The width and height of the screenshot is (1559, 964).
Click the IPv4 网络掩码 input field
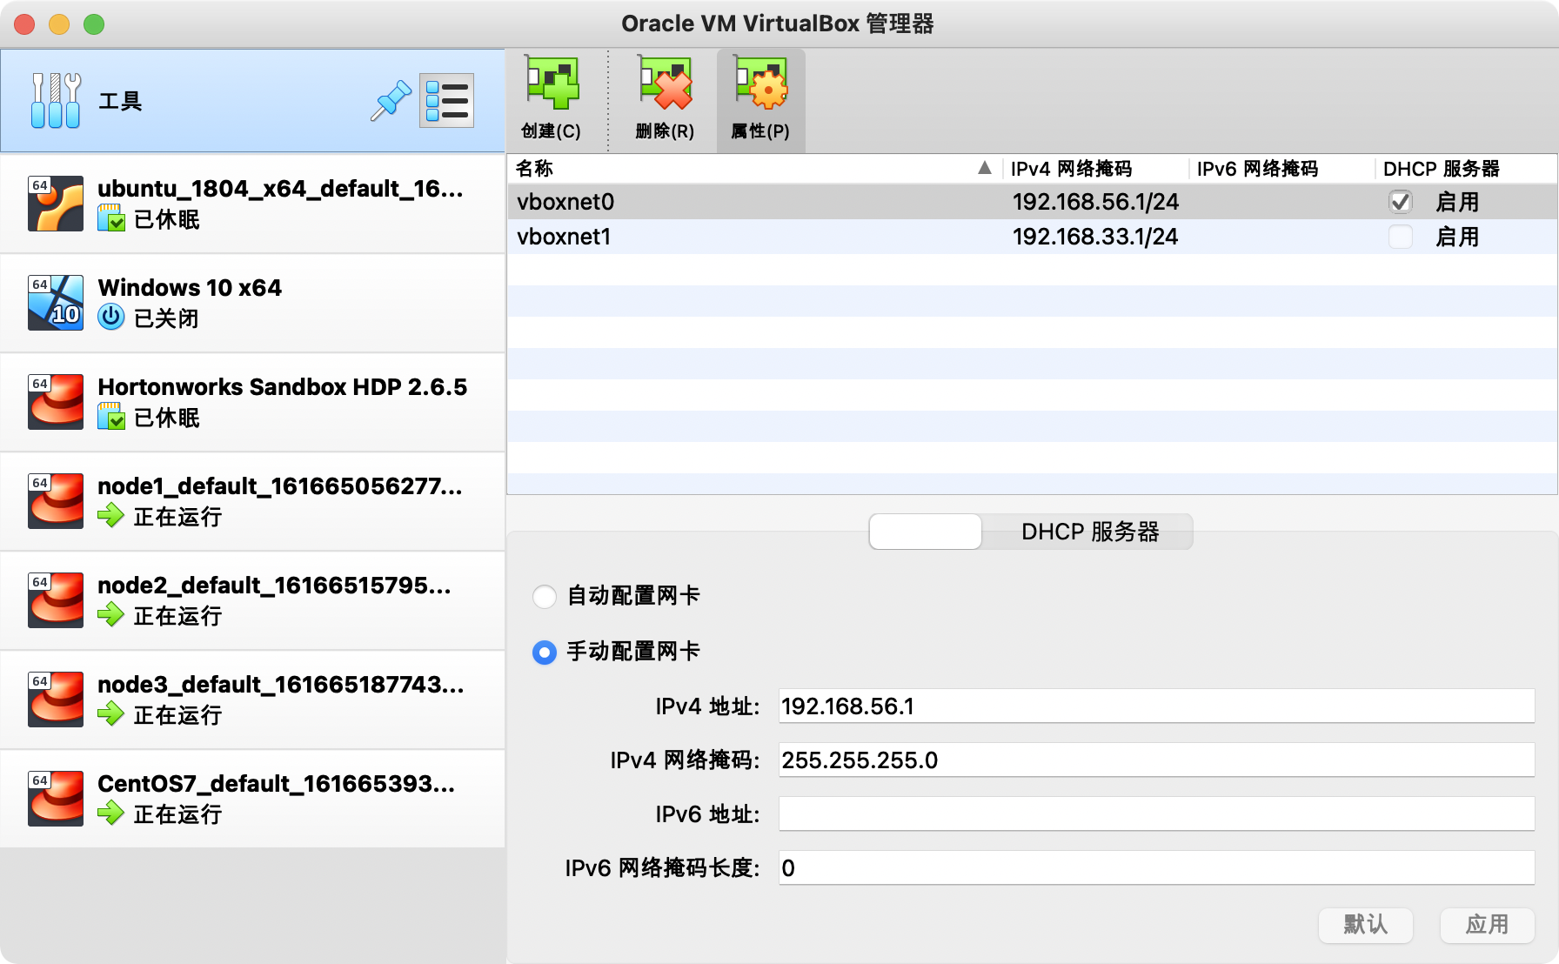[1157, 760]
